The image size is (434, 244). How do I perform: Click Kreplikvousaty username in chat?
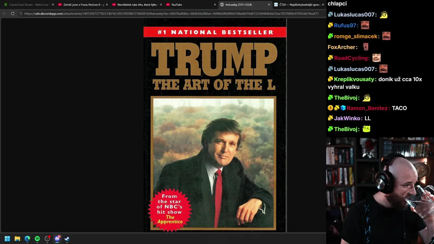(x=354, y=79)
